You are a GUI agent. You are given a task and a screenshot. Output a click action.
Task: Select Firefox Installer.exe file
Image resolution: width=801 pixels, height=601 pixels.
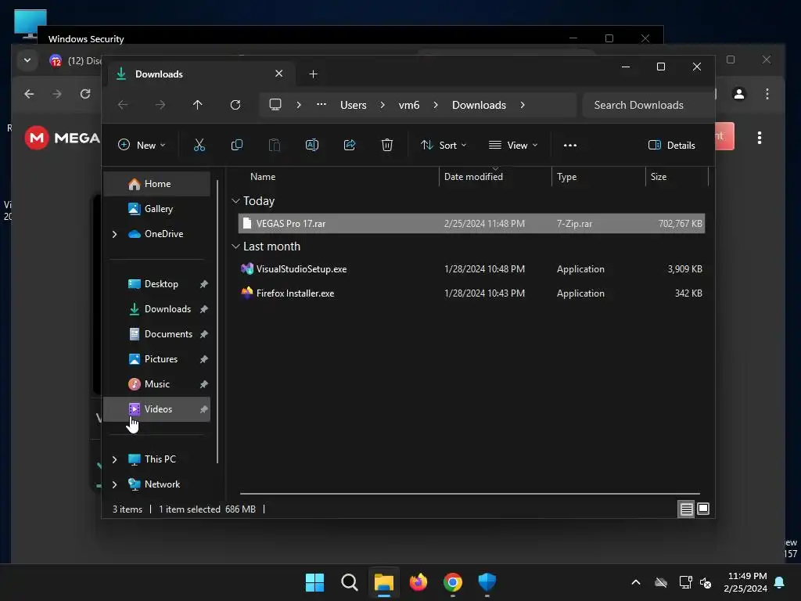coord(472,293)
